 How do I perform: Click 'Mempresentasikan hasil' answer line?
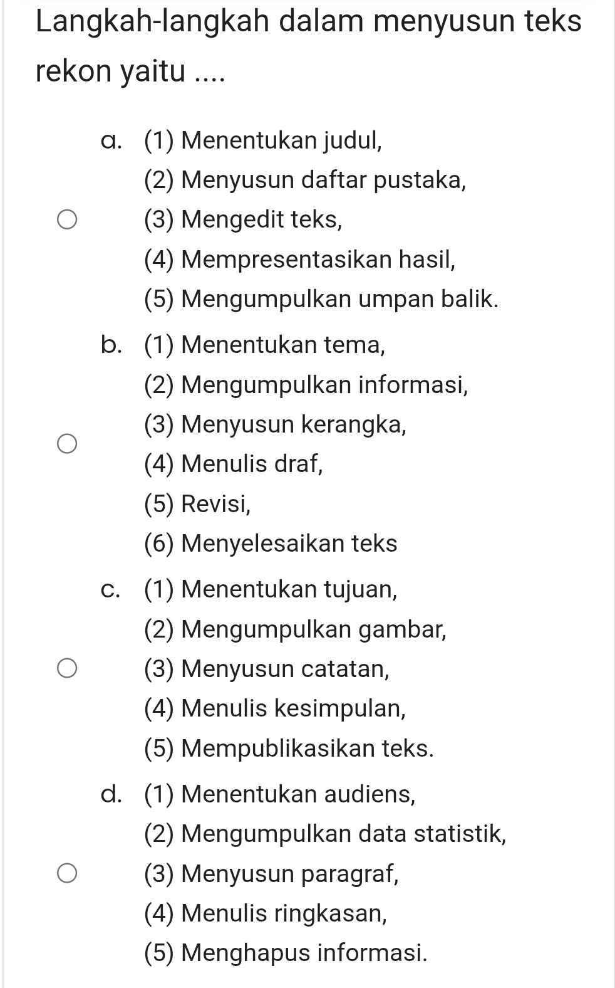299,259
